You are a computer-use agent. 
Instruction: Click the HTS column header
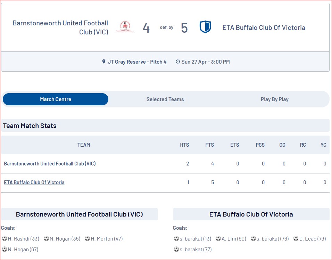point(184,145)
